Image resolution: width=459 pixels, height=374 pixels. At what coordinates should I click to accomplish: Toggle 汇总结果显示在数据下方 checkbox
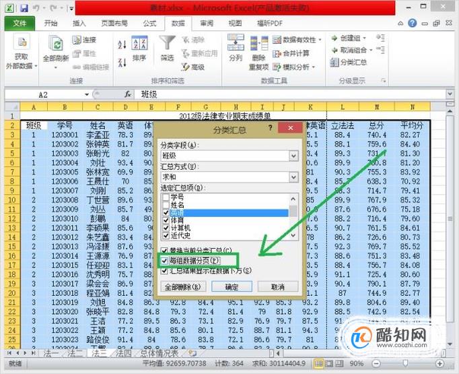tap(164, 270)
